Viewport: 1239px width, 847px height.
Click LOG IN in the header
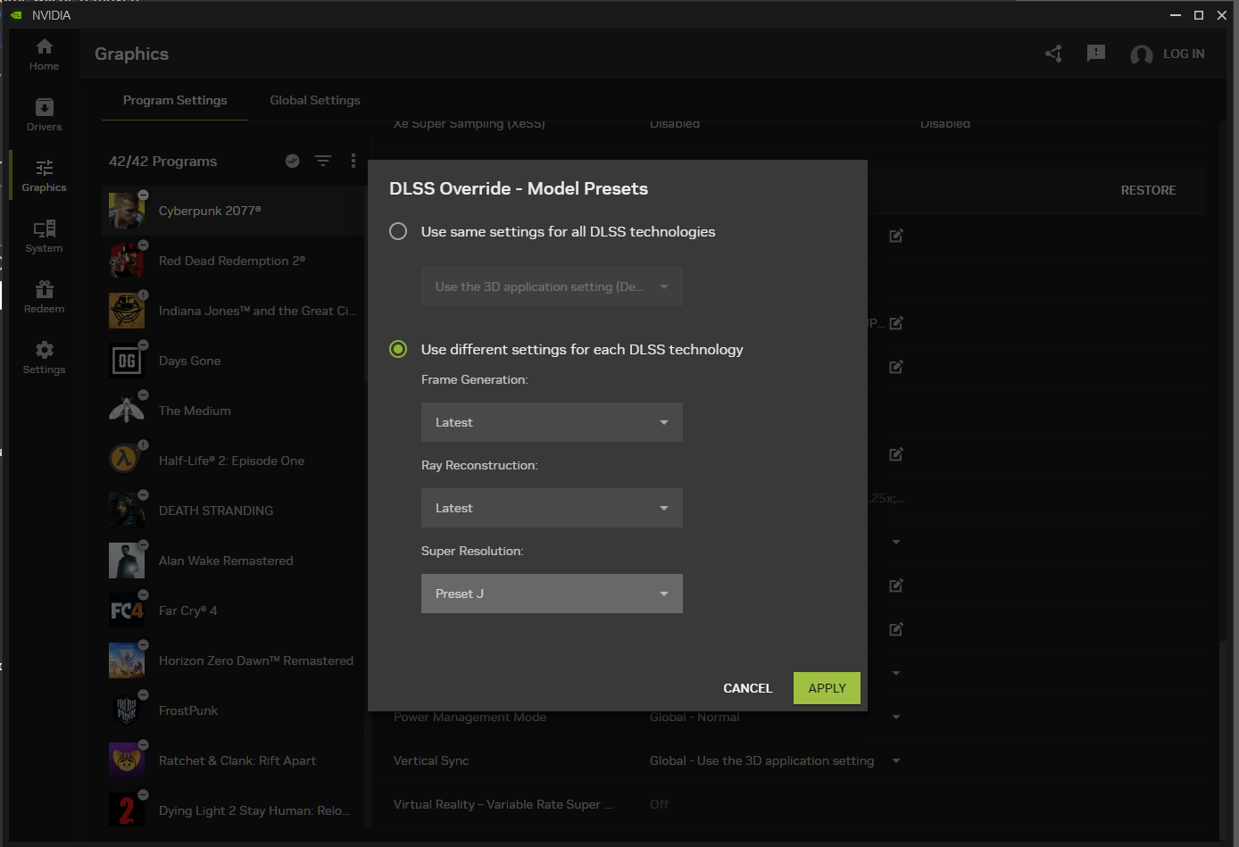(x=1184, y=54)
